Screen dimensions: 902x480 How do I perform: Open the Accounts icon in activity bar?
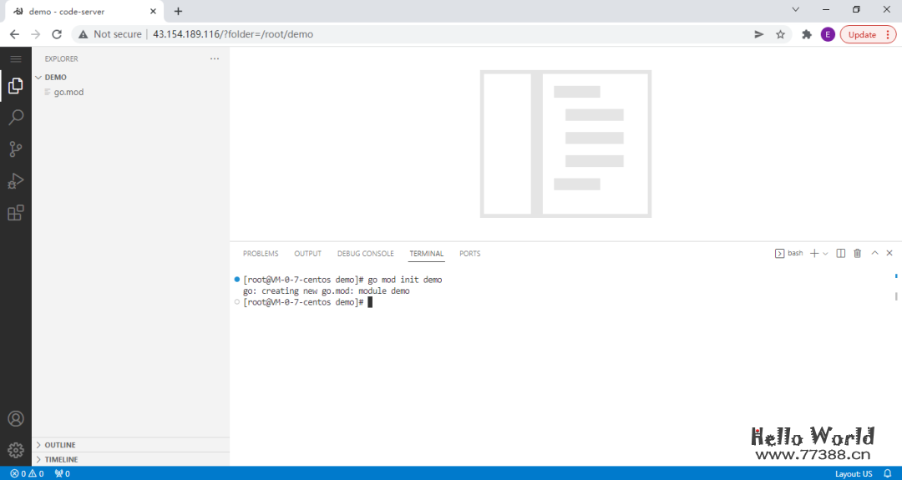pyautogui.click(x=15, y=419)
